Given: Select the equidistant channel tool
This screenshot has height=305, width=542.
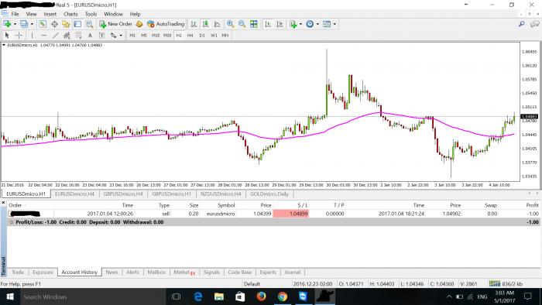Looking at the screenshot, I should (x=67, y=36).
